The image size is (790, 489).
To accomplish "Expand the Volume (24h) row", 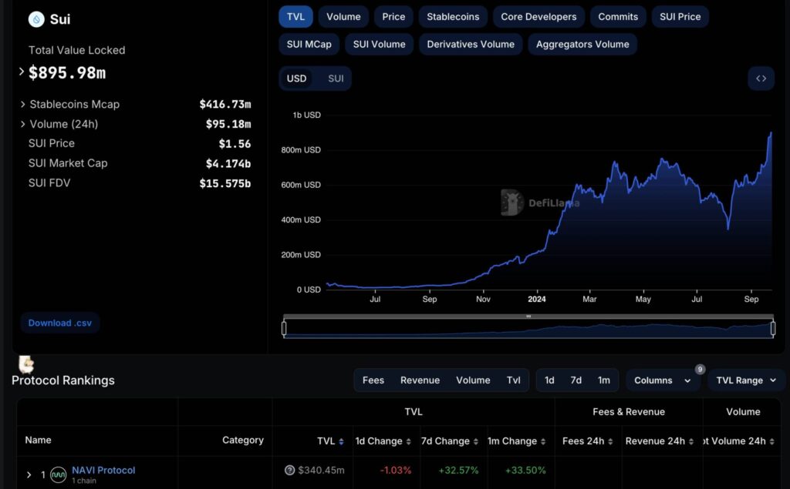I will (x=22, y=124).
